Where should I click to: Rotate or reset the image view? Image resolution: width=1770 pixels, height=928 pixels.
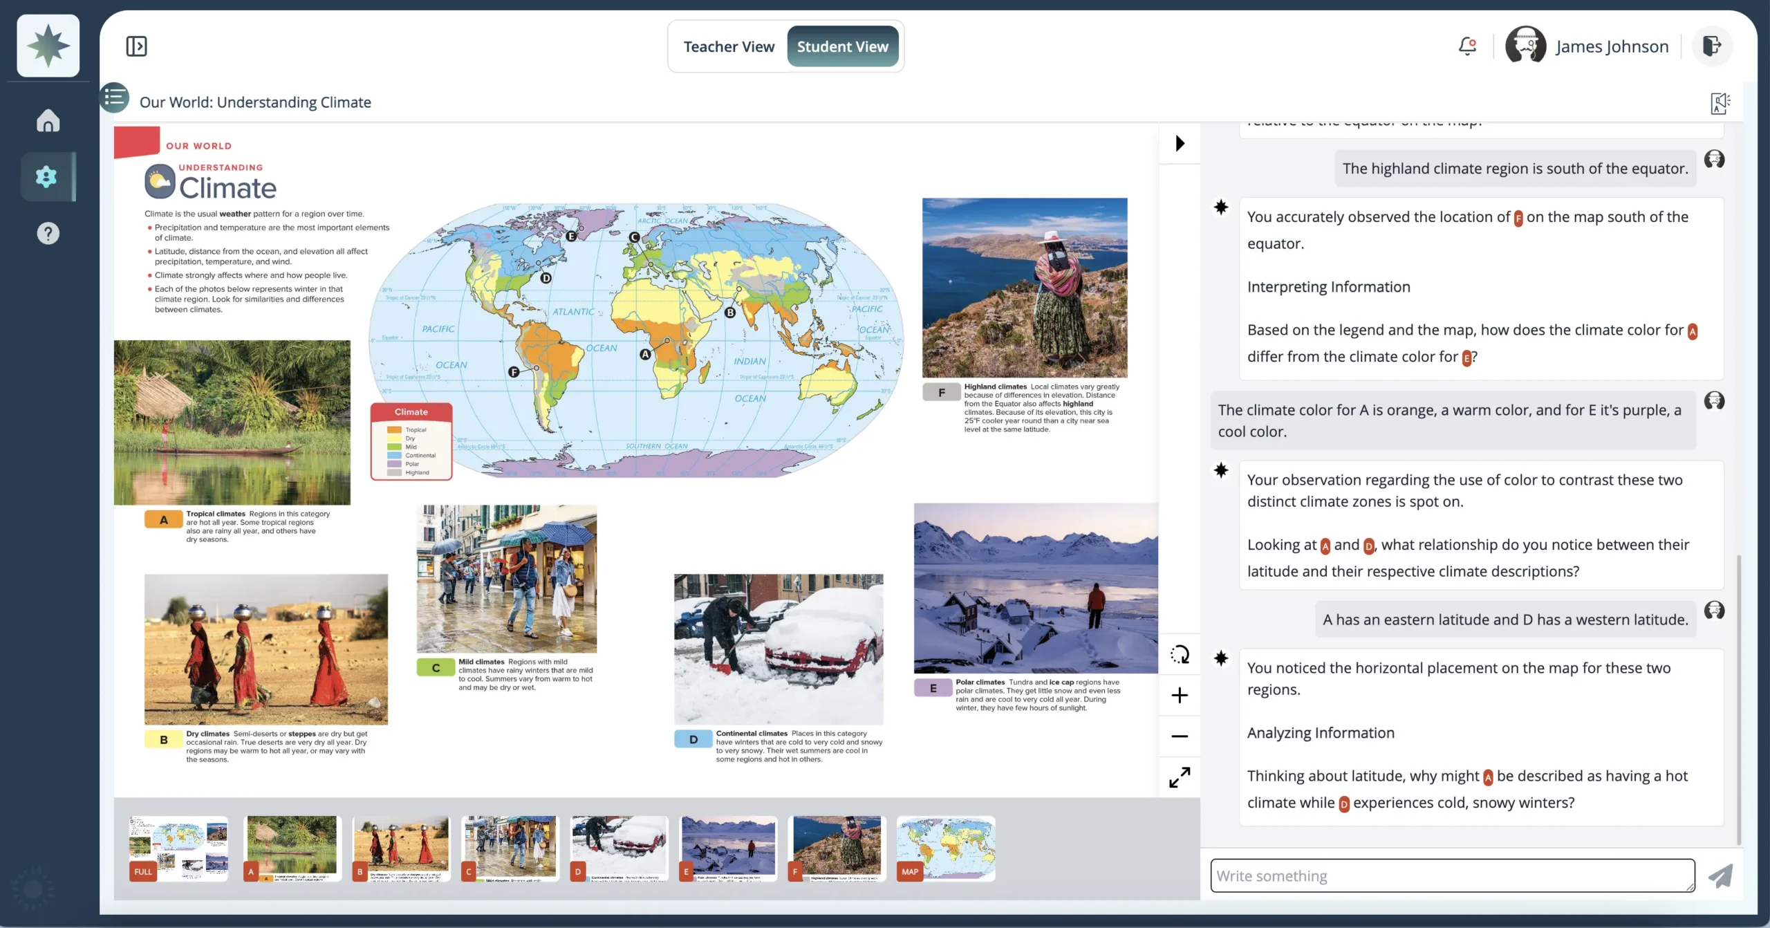click(x=1180, y=654)
